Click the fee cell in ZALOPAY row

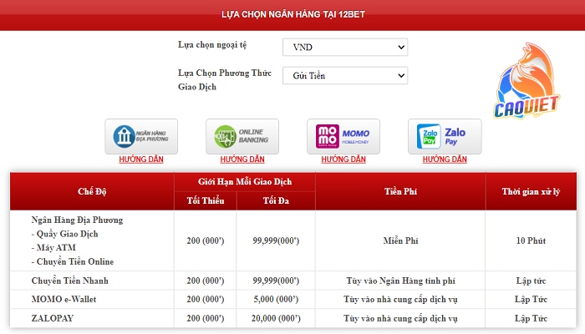400,318
